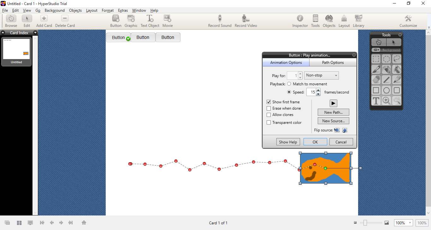Screen dimensions: 431x230
Task: Uncheck Show first frame
Action: tap(269, 102)
